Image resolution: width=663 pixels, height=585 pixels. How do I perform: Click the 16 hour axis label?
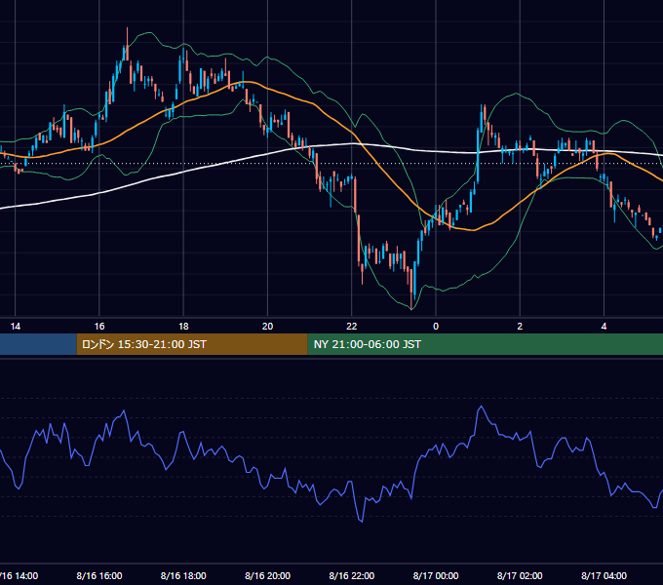[x=99, y=327]
